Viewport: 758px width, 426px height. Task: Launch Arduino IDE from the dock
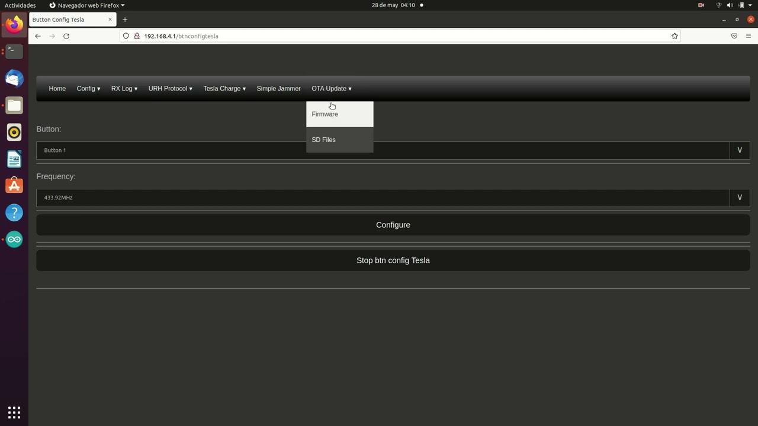point(14,240)
